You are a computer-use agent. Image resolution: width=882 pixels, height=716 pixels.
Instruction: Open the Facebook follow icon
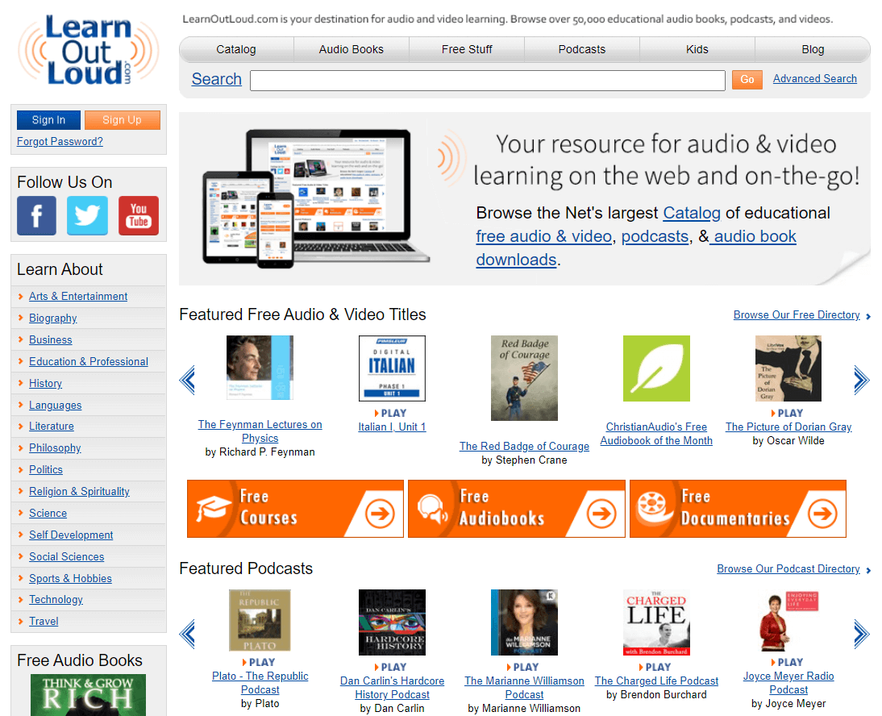point(37,215)
